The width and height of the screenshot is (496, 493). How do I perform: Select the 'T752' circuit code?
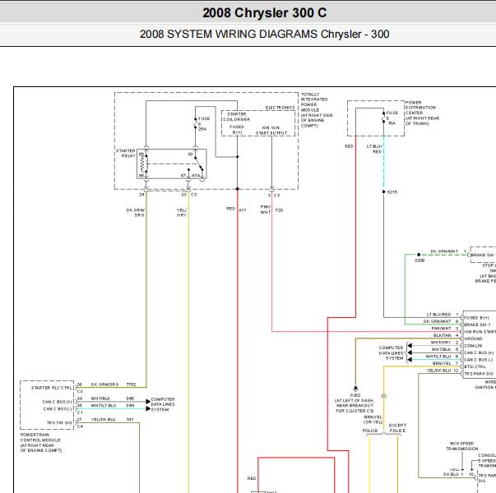click(x=131, y=385)
